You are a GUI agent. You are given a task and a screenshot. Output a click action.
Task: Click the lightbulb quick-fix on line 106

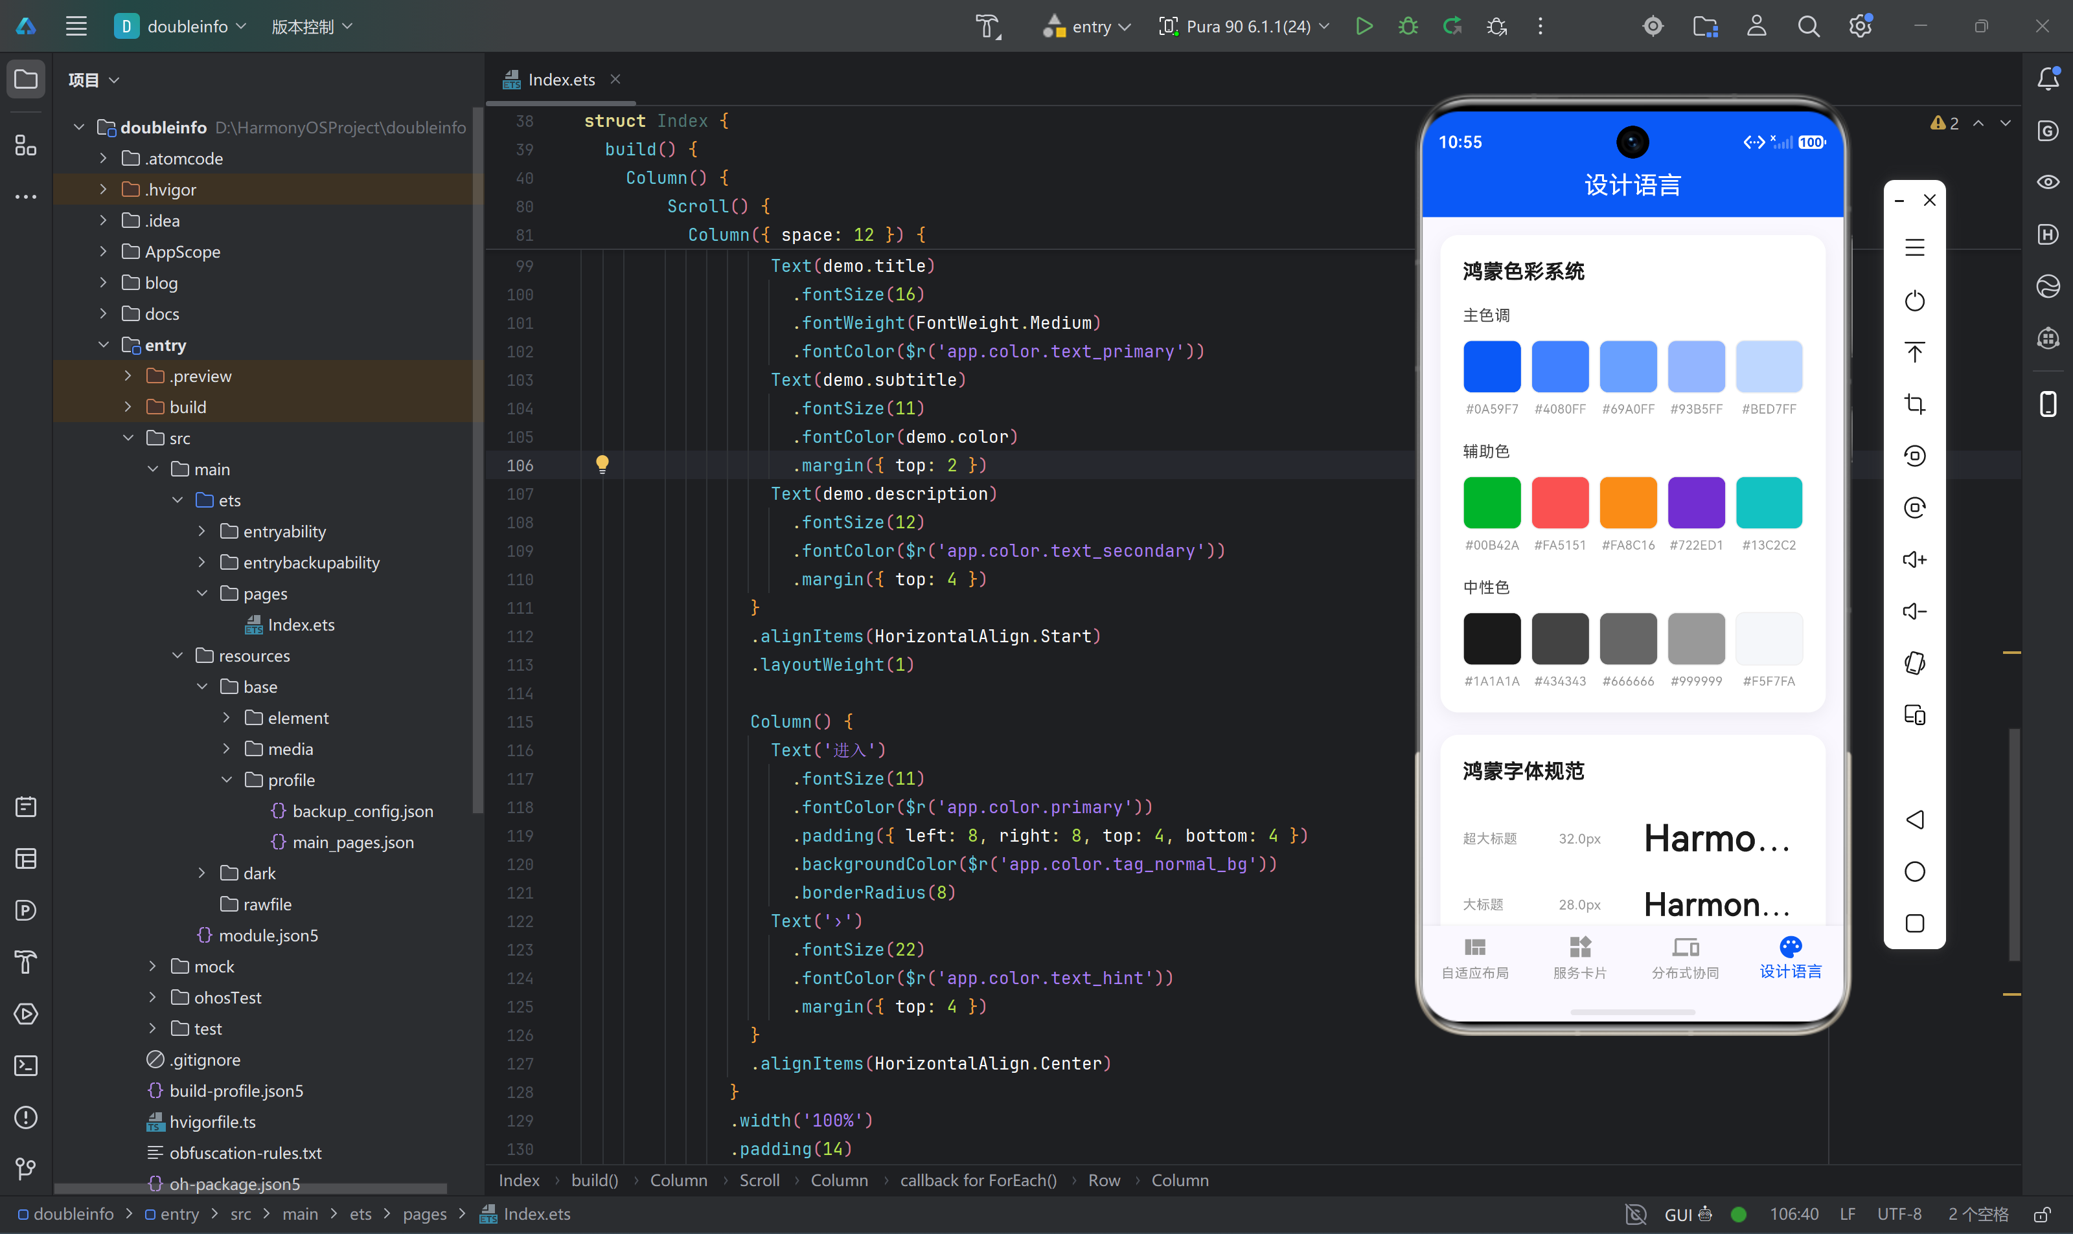click(x=602, y=464)
